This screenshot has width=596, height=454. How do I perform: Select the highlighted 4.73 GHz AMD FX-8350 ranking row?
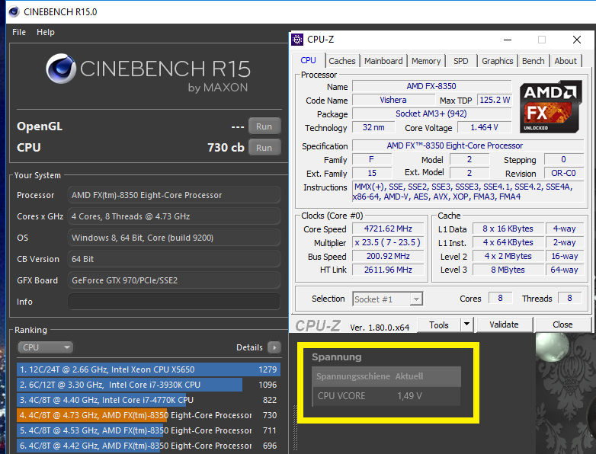click(149, 415)
